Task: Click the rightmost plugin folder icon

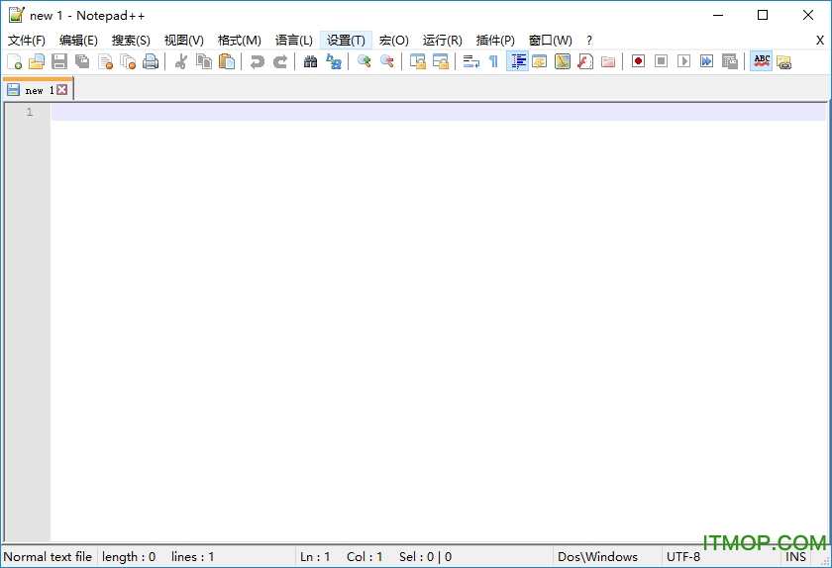Action: (783, 61)
